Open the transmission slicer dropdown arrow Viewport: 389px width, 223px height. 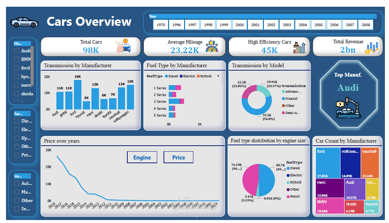29,176
